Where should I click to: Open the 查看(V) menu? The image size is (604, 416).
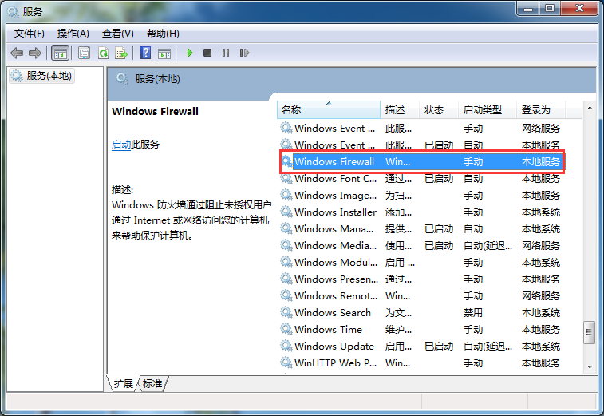click(118, 34)
